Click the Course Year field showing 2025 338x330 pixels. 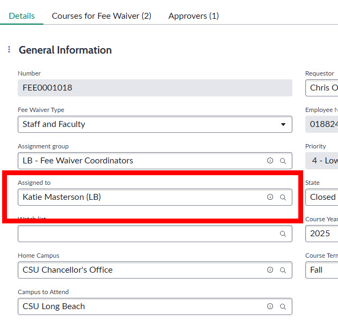(x=322, y=234)
